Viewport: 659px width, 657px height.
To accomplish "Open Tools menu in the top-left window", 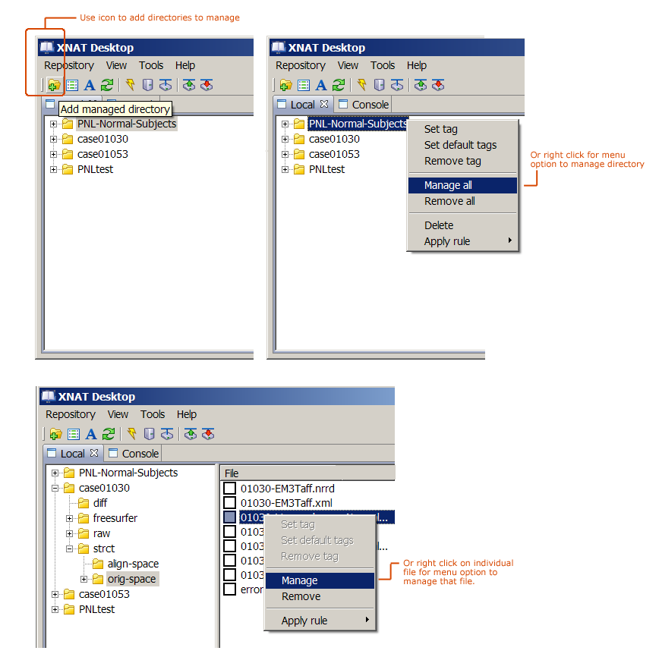I will 151,65.
